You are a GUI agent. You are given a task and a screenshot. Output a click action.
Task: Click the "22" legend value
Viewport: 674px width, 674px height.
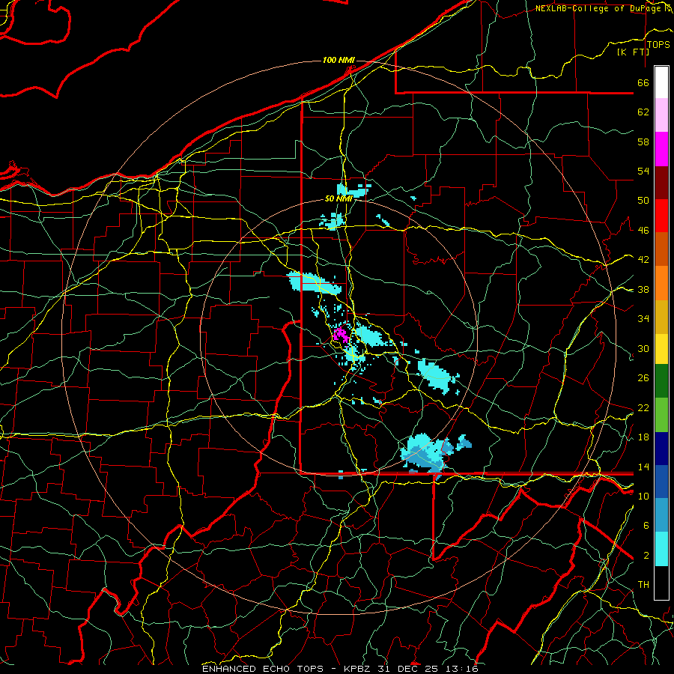click(x=643, y=407)
